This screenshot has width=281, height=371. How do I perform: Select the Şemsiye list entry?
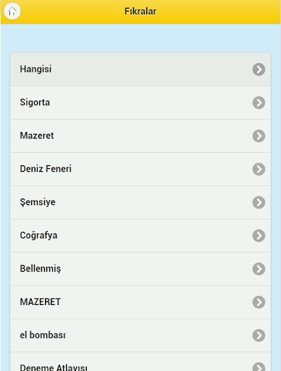(x=140, y=202)
